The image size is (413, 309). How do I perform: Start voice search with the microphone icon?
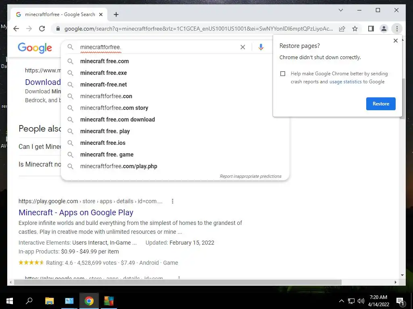click(261, 47)
